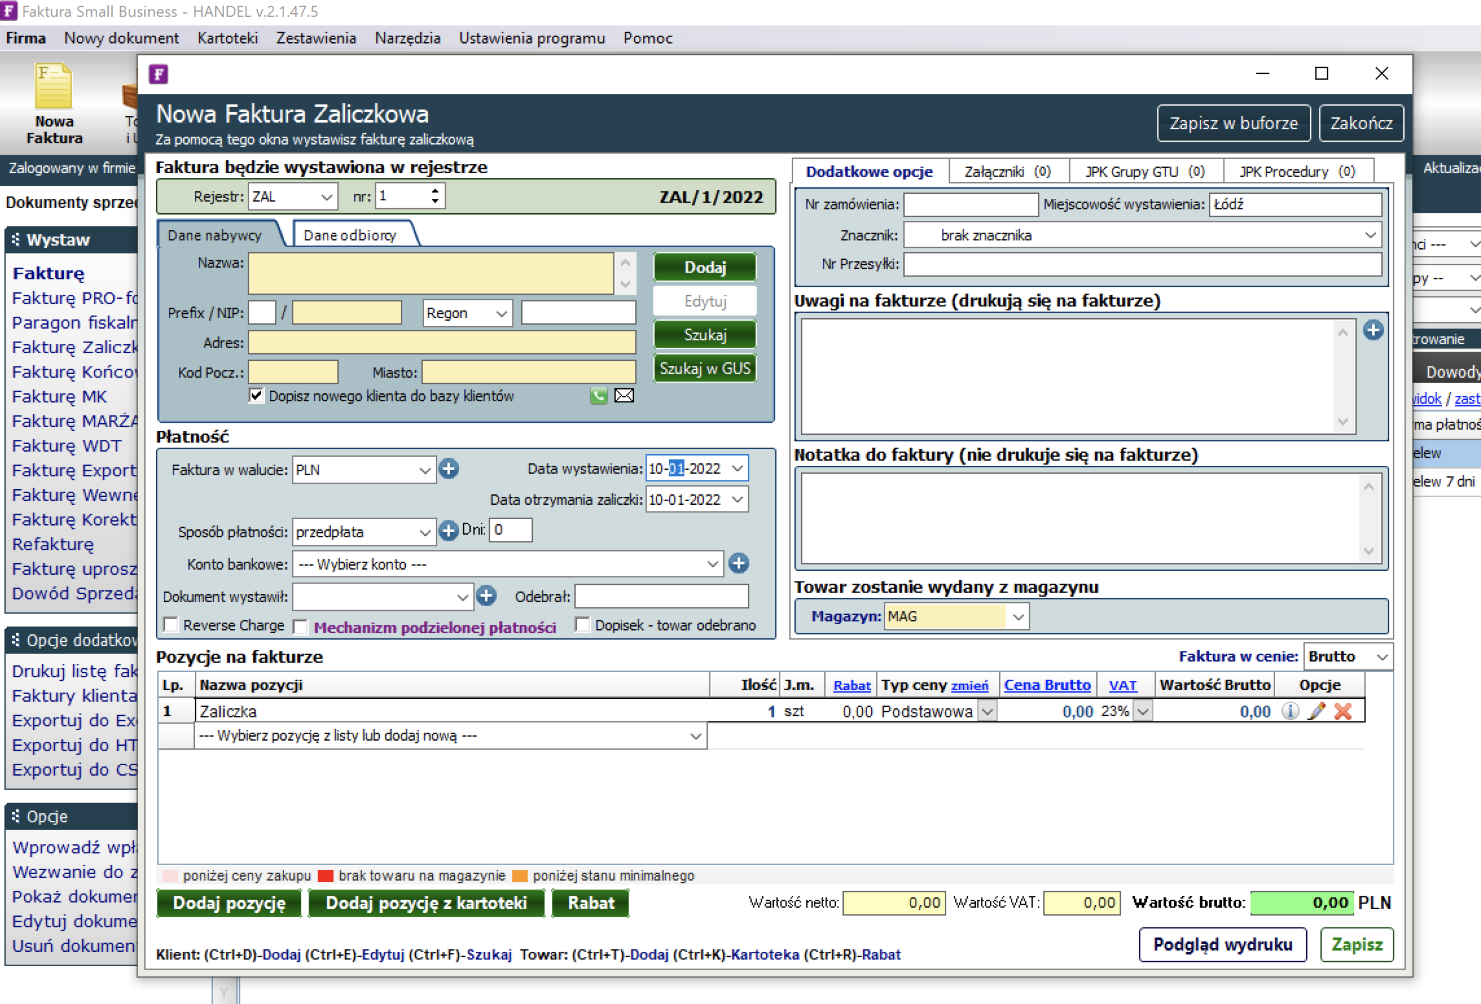
Task: Enable Mechanizm podzielonej płatności checkbox
Action: point(301,626)
